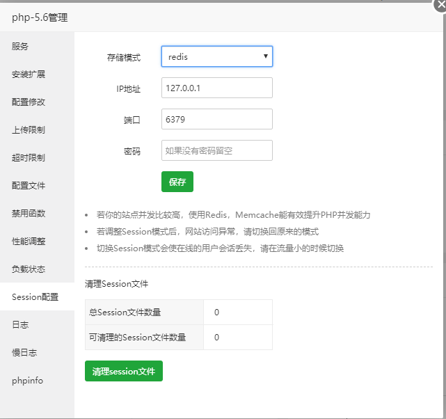Screen dimensions: 446x419
Task: Switch to the 安装扩展 tab
Action: pos(37,74)
